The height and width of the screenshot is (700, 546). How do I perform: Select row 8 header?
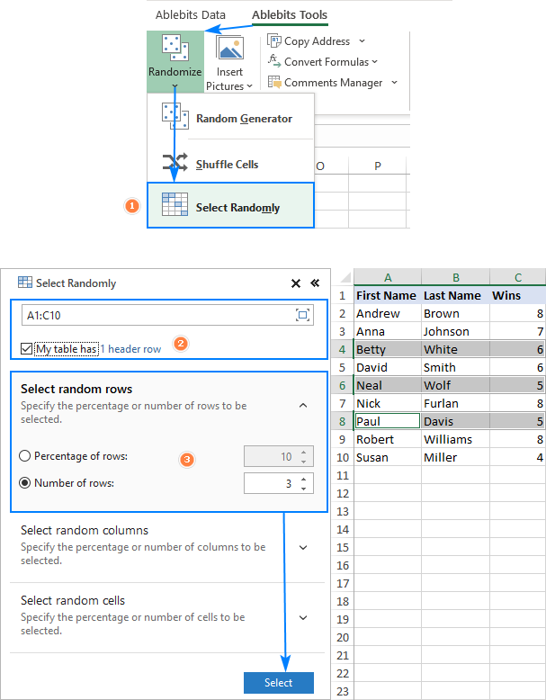click(343, 421)
